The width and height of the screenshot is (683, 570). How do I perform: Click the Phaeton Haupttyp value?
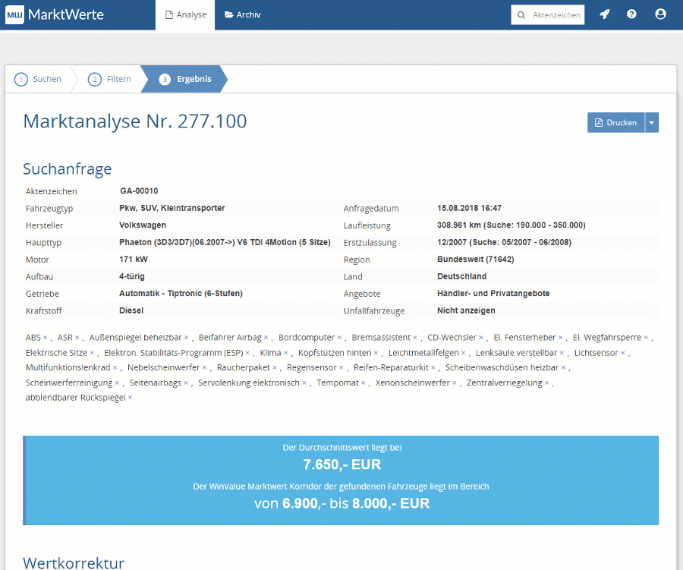225,242
